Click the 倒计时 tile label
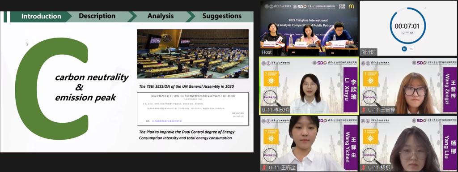Viewport: 458px width, 172px height. coord(369,52)
